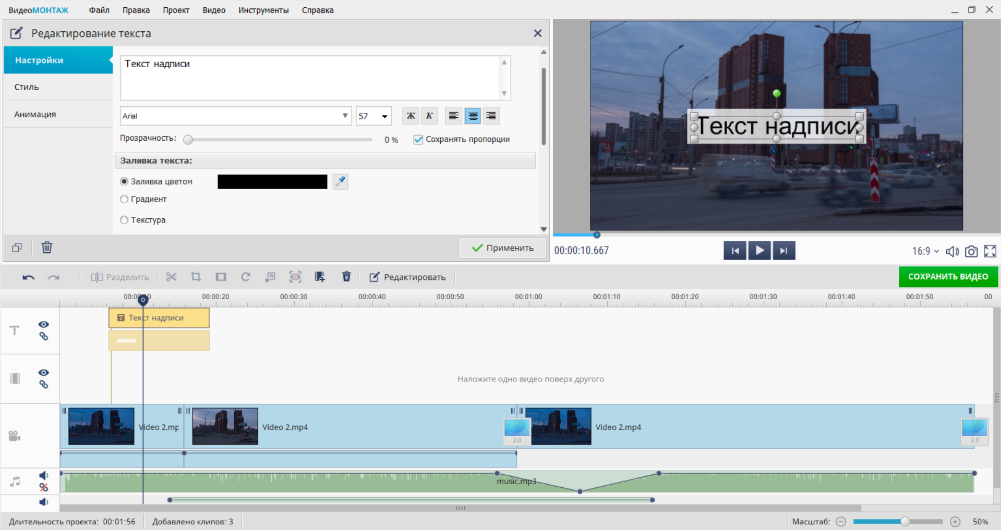The height and width of the screenshot is (530, 1001).
Task: Mute the music track speaker
Action: coord(44,475)
